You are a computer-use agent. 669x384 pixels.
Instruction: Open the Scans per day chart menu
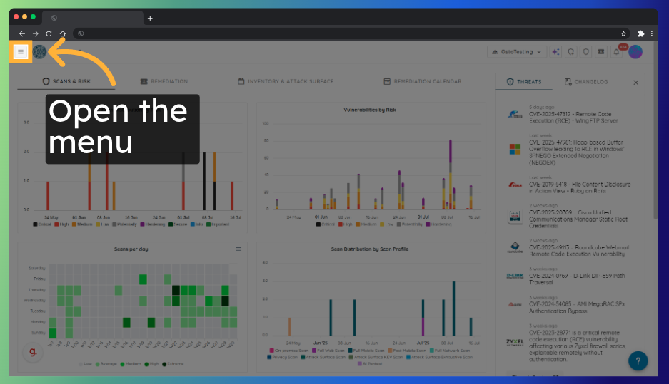[238, 249]
